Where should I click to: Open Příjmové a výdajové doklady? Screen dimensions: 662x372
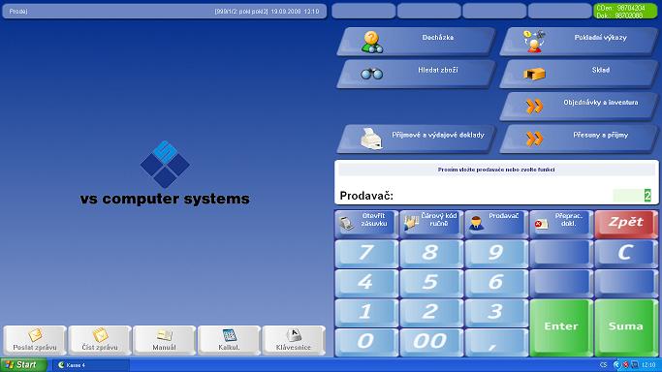416,139
